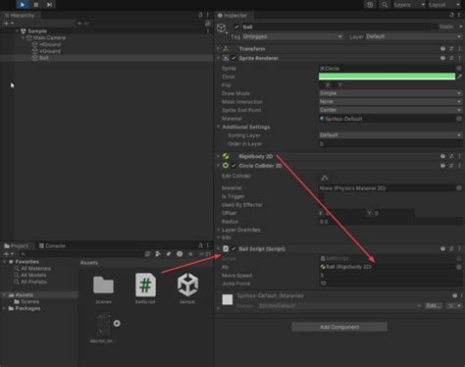
Task: Open Sprite Renderer help icon
Action: pyautogui.click(x=442, y=58)
